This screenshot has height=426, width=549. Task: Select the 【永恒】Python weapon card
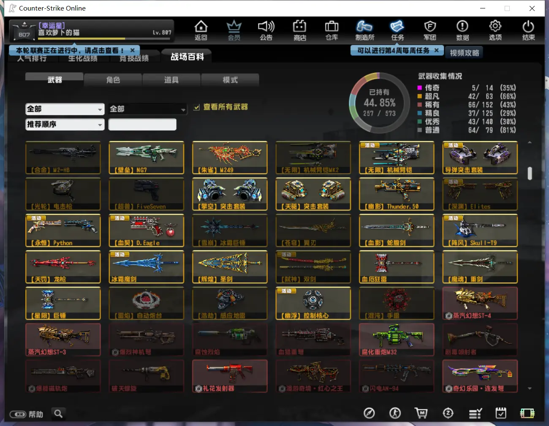(x=63, y=231)
